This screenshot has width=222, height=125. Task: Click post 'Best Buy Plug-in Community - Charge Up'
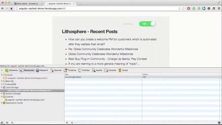coord(108,59)
